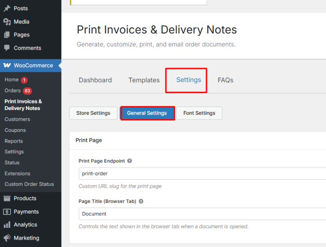Screen dimensions: 326x247
Task: Click the Posts pin icon
Action: (7, 8)
